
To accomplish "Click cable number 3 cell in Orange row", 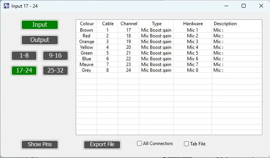I will (x=107, y=42).
